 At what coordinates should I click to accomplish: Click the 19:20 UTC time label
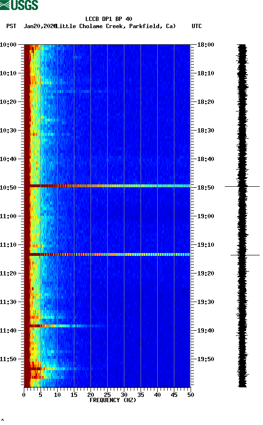click(x=205, y=273)
